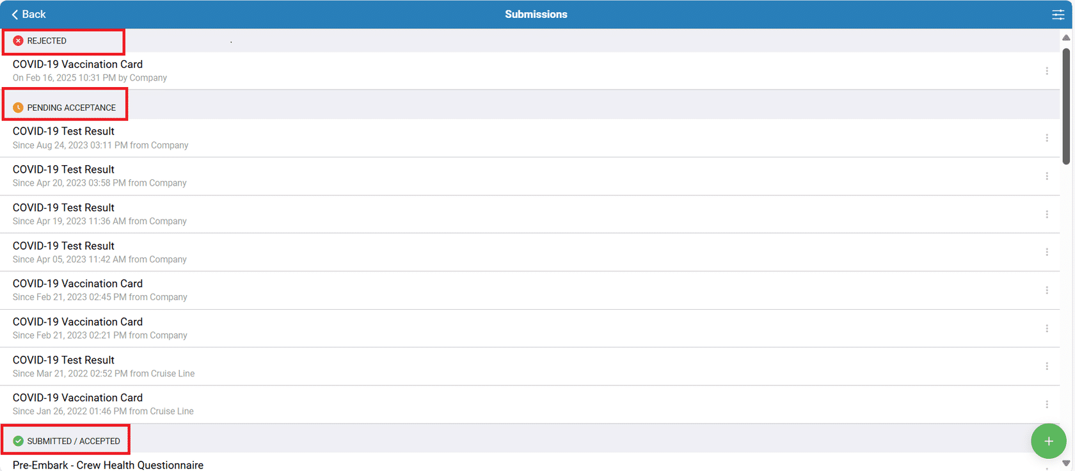Open options for Test Result since Apr 05, 2023
Image resolution: width=1075 pixels, height=471 pixels.
(x=1047, y=252)
